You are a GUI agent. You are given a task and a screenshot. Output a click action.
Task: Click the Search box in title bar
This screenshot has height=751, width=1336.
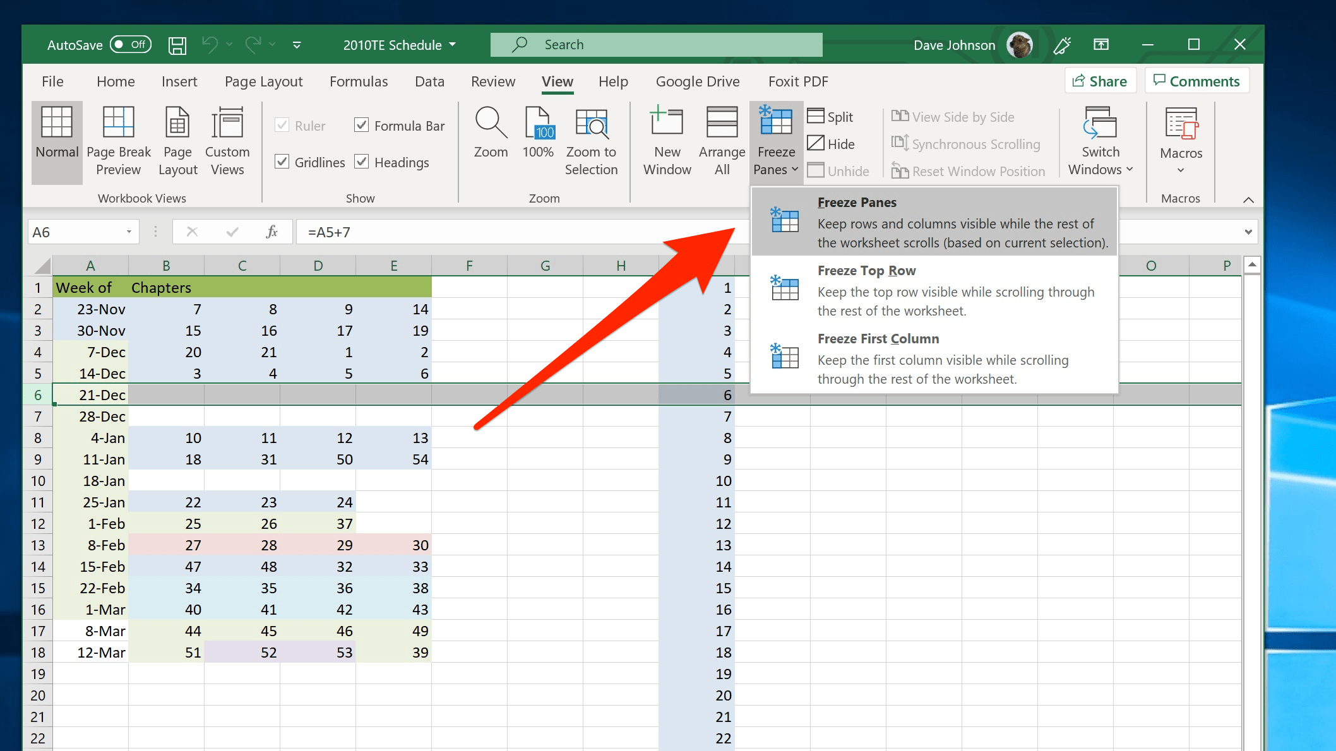[x=657, y=45]
